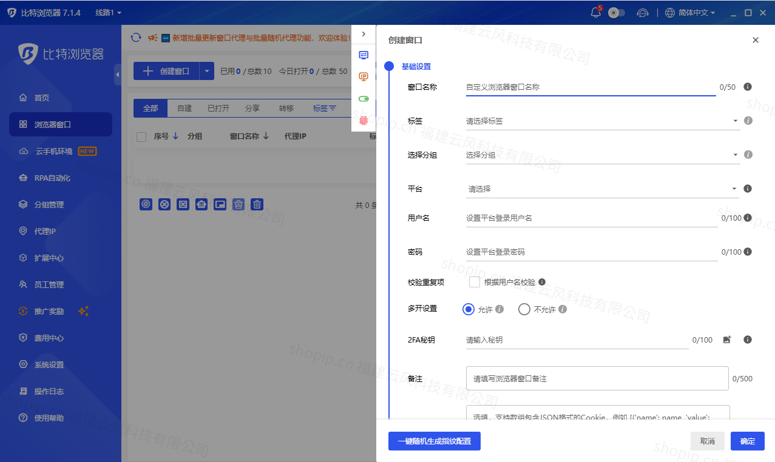Open the 线路1 line selector dropdown
Screen dimensions: 775x462
coord(108,13)
